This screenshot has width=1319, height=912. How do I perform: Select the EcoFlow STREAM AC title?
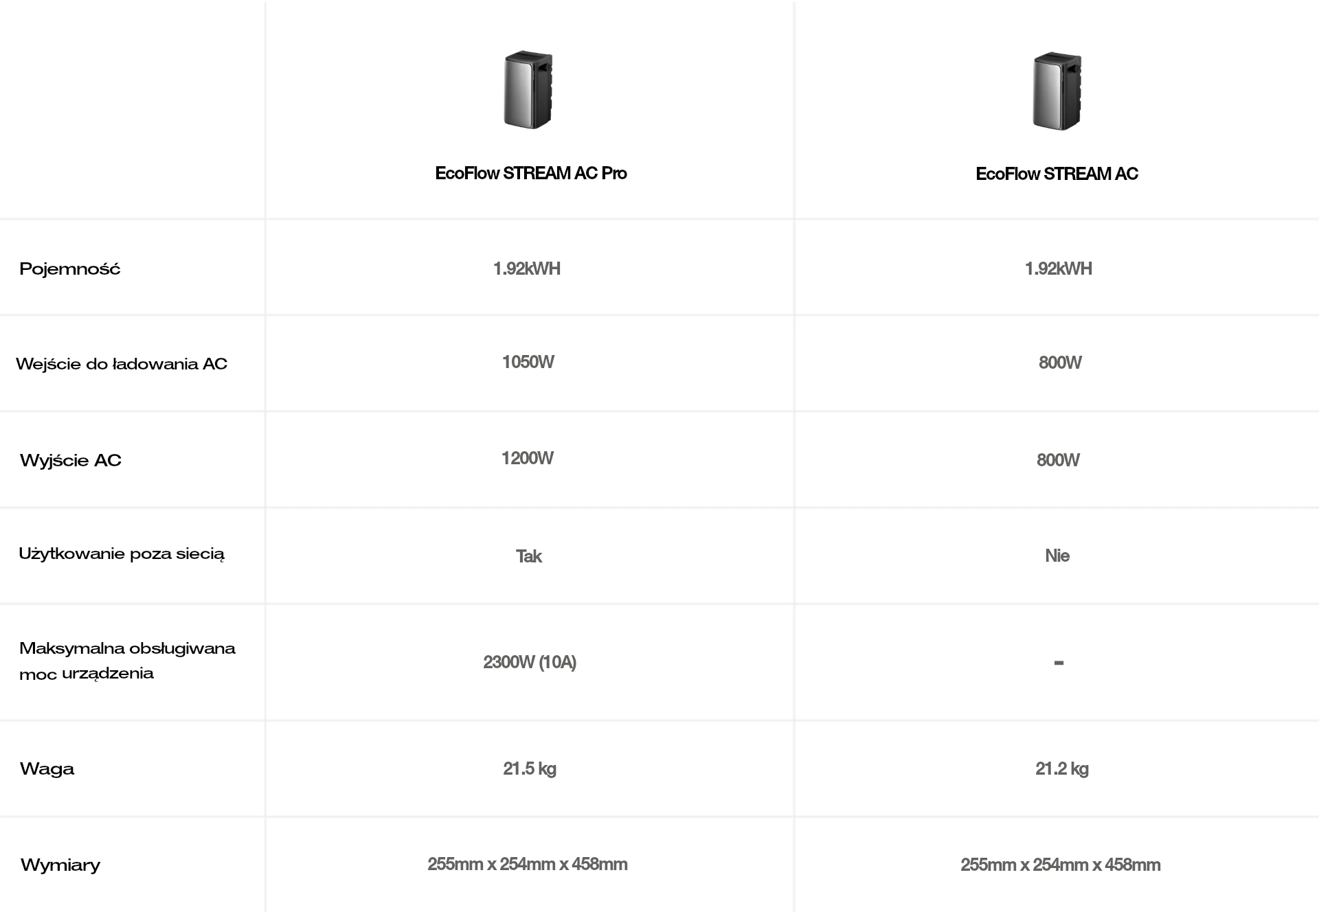(x=1057, y=174)
